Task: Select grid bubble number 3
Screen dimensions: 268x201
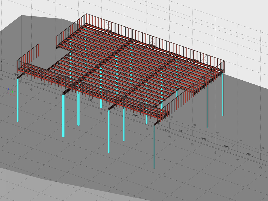Action: pos(32,90)
